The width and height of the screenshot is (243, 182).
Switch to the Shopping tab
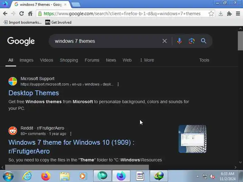pyautogui.click(x=69, y=60)
